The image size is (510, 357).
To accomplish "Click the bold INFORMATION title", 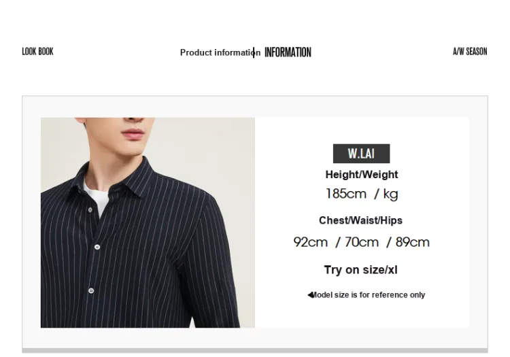I will (288, 52).
